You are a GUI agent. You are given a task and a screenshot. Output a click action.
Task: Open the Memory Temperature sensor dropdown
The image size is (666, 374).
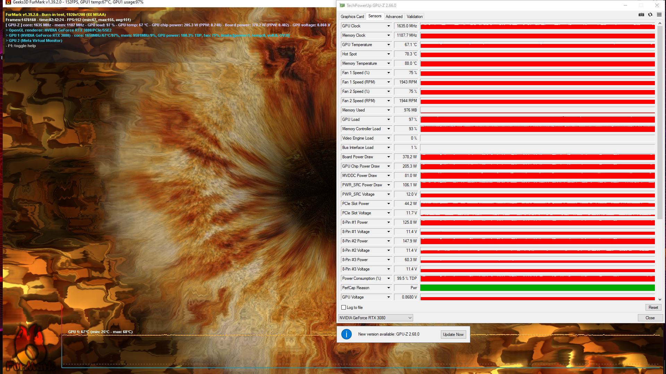click(x=388, y=63)
